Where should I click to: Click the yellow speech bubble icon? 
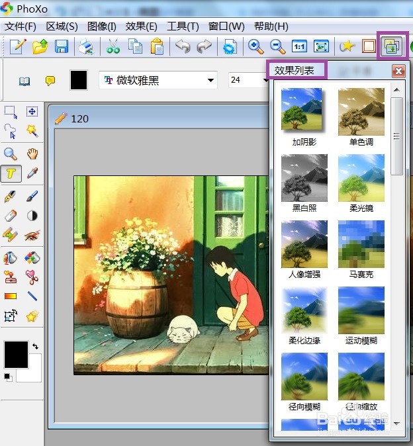click(x=50, y=81)
